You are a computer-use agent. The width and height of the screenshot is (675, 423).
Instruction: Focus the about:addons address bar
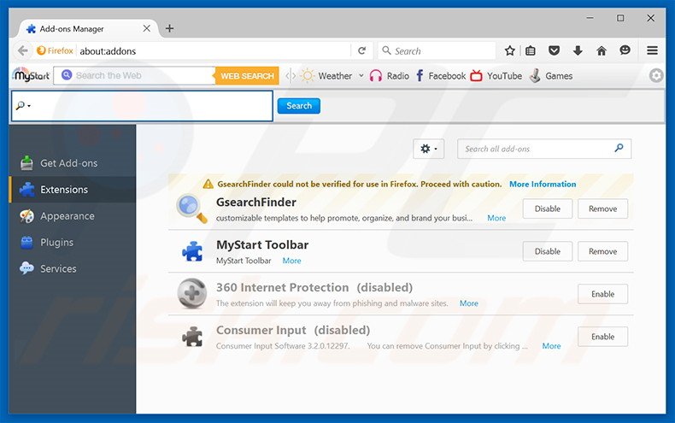[213, 50]
